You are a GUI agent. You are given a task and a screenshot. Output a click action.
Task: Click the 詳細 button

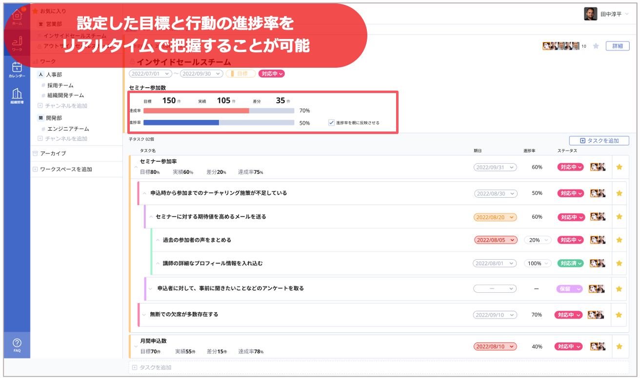pos(617,46)
